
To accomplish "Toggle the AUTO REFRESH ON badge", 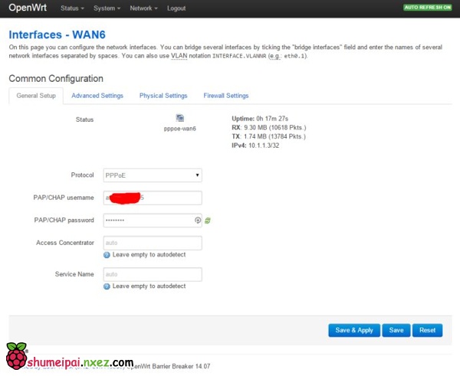I will click(x=428, y=8).
